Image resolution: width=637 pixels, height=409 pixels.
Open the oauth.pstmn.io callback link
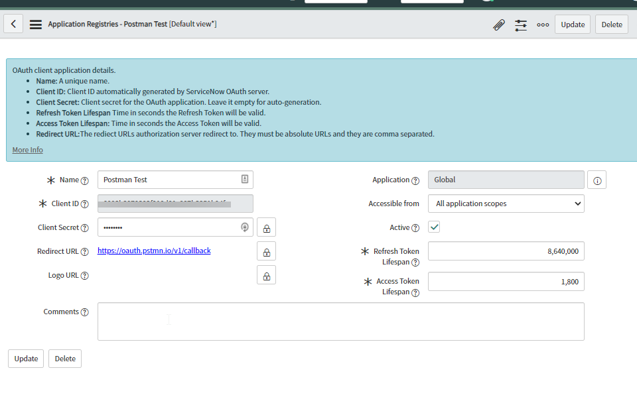pos(154,251)
